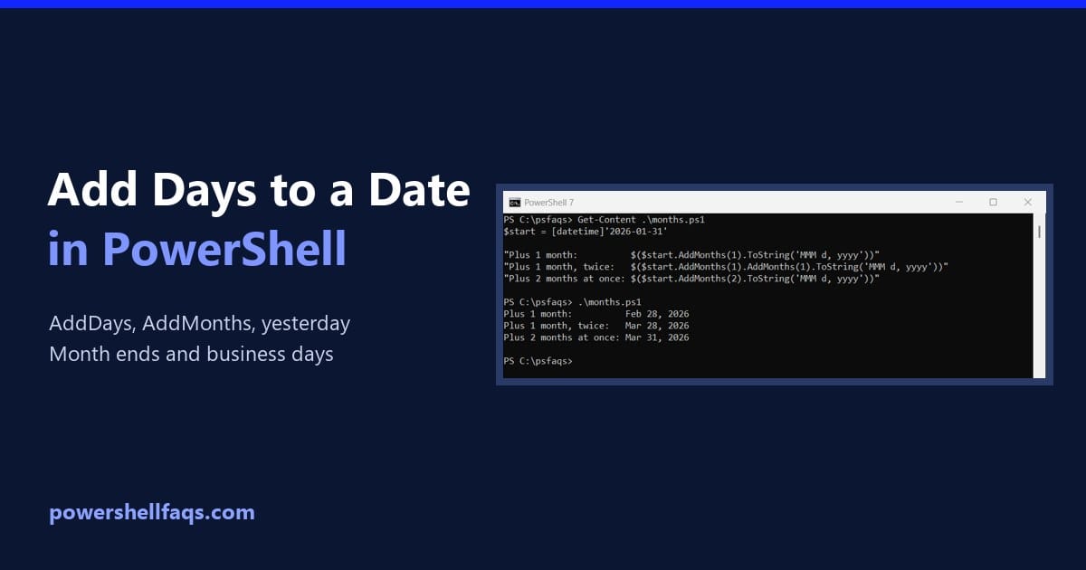Click the "Get-Content .\months.ps1" command line
This screenshot has width=1086, height=570.
click(x=604, y=220)
